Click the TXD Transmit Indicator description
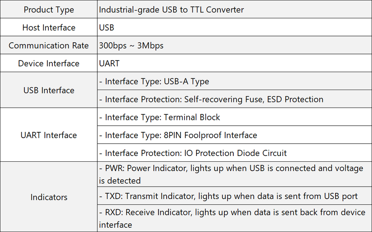 click(228, 196)
